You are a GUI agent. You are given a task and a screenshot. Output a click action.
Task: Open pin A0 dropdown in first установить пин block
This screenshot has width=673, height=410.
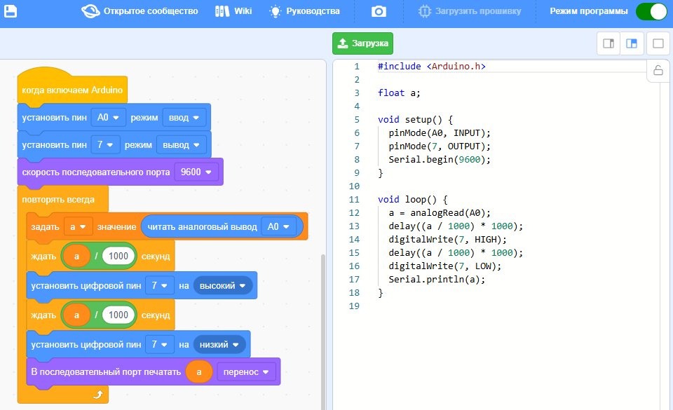[x=108, y=118]
